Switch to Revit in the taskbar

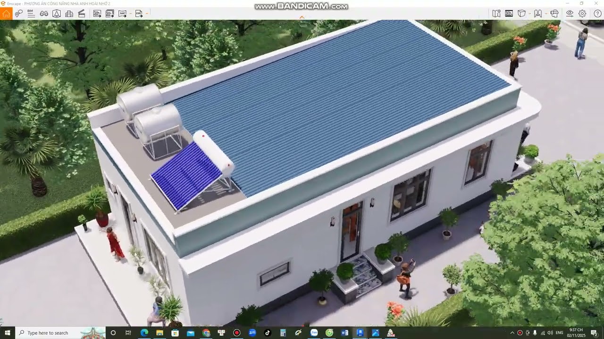point(360,333)
